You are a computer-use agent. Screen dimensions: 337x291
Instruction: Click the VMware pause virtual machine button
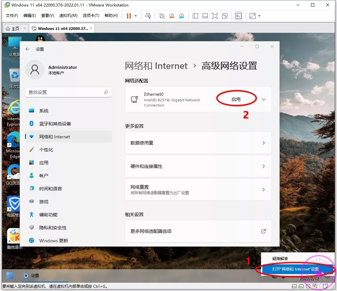129,16
